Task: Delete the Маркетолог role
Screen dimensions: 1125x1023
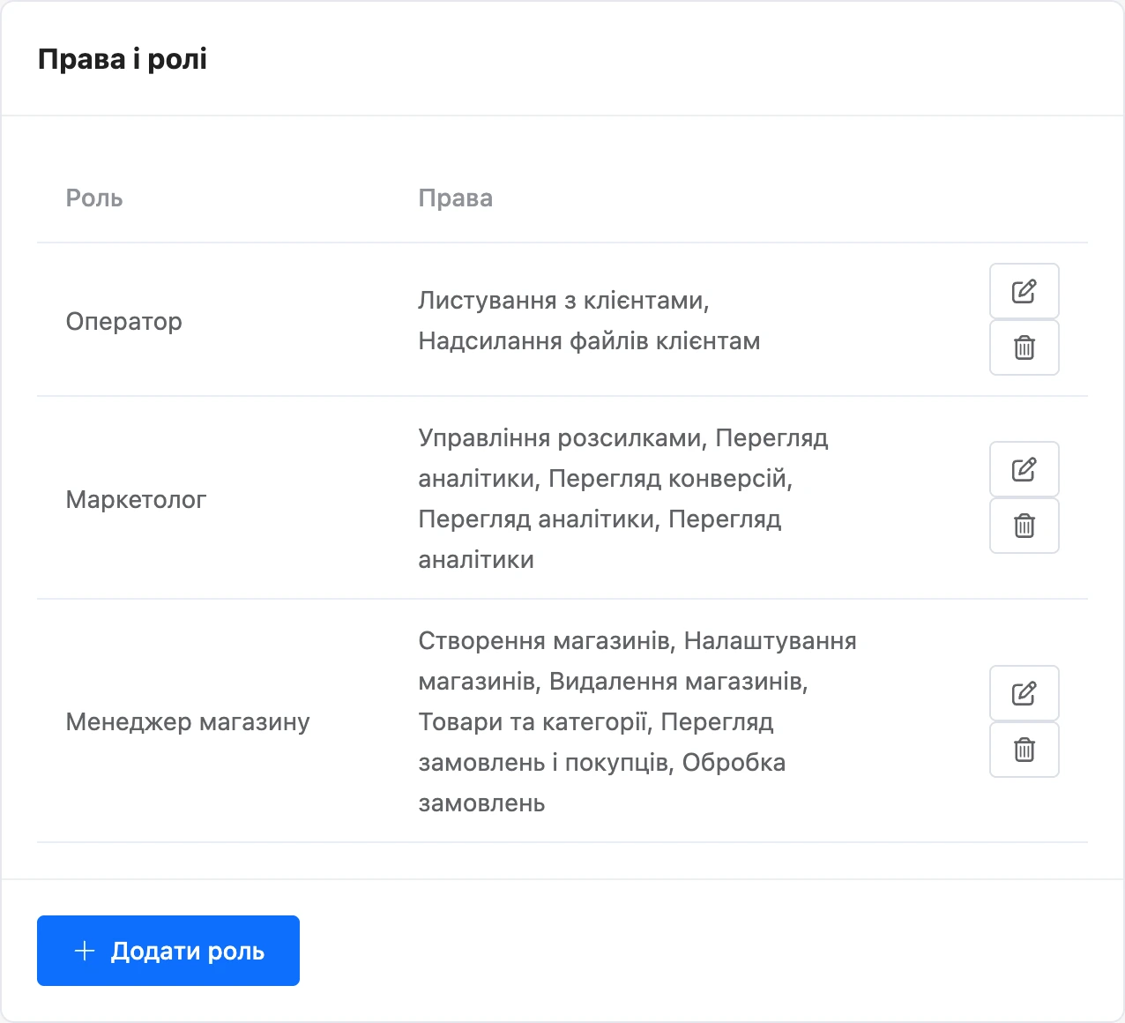Action: click(x=1024, y=526)
